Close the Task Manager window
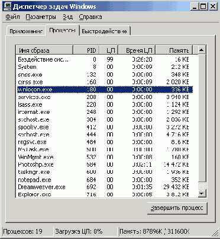Viewport: 220px width, 239px height. (x=213, y=7)
